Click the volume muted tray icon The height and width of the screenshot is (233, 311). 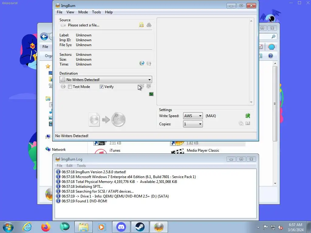coord(280,228)
